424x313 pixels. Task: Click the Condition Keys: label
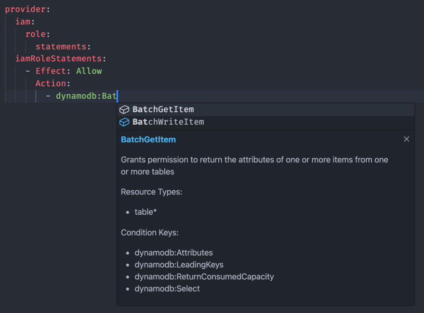pyautogui.click(x=149, y=233)
